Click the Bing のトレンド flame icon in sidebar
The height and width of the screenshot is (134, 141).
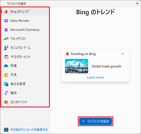(6, 12)
